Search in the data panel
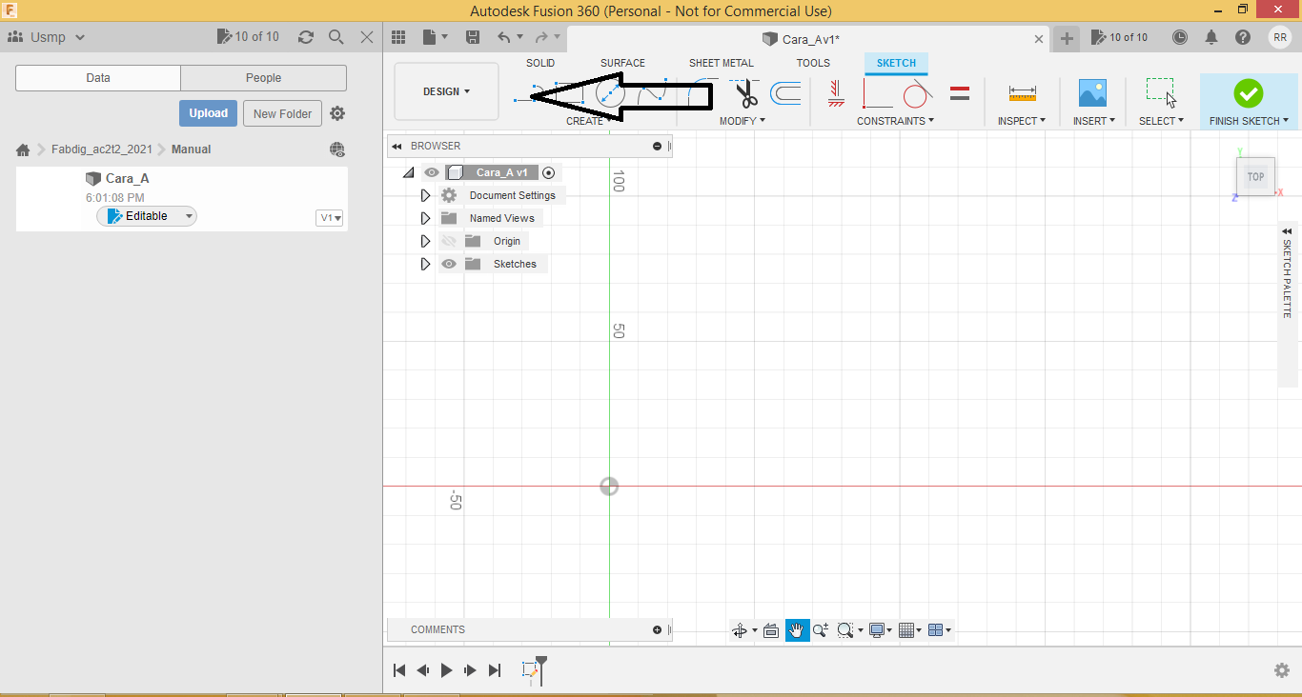 pyautogui.click(x=336, y=37)
